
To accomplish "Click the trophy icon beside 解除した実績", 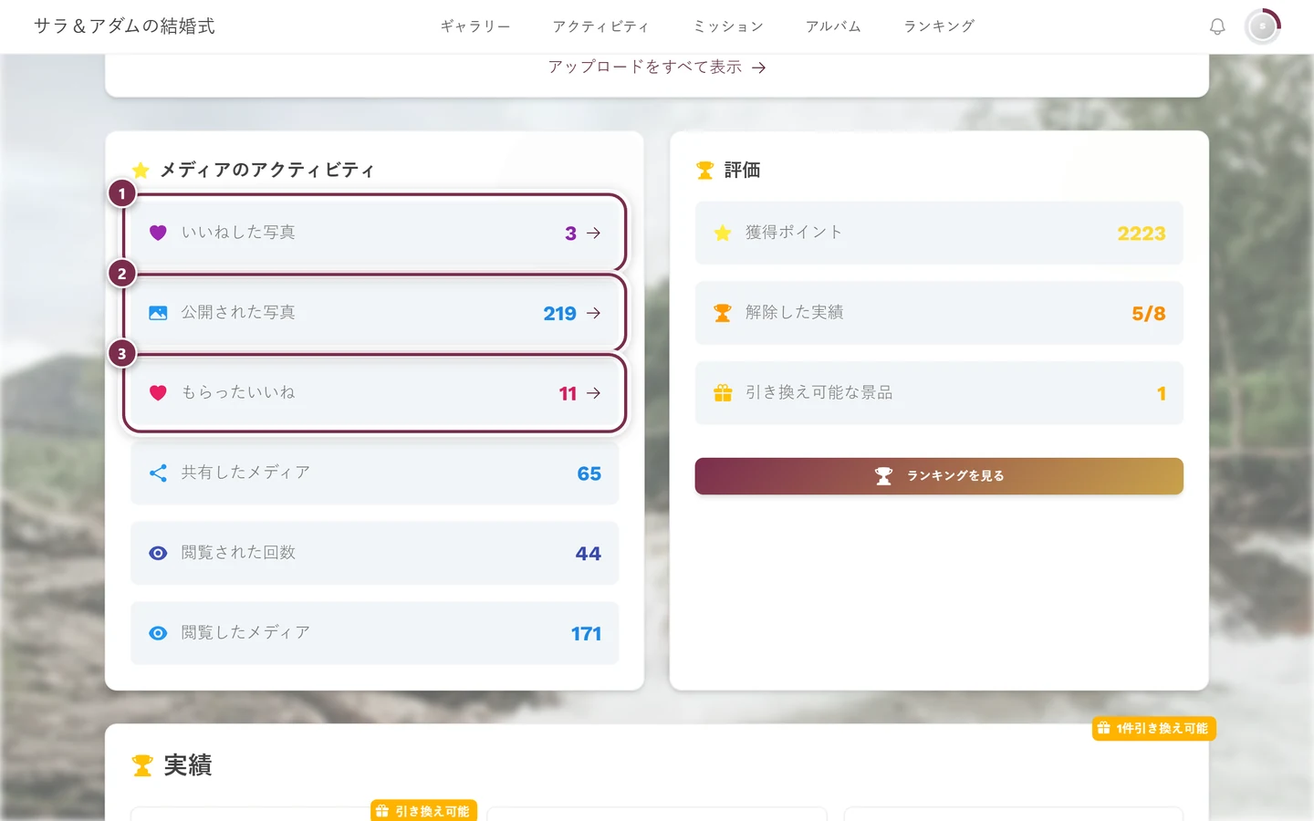I will 723,313.
